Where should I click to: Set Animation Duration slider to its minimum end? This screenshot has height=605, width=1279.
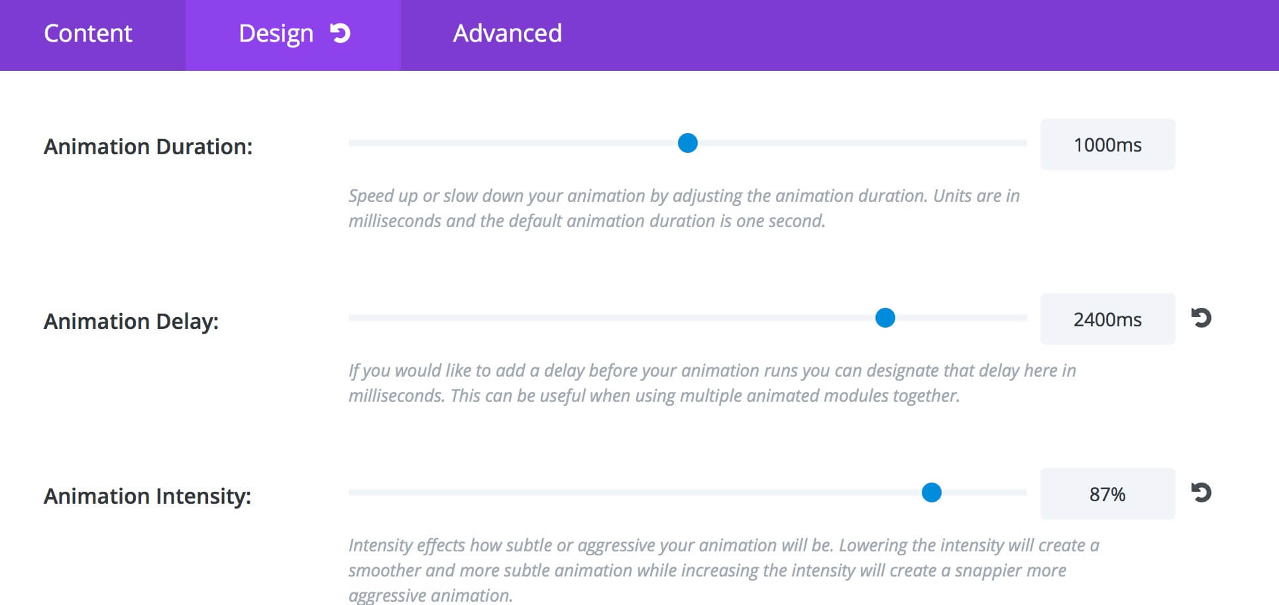(x=351, y=143)
